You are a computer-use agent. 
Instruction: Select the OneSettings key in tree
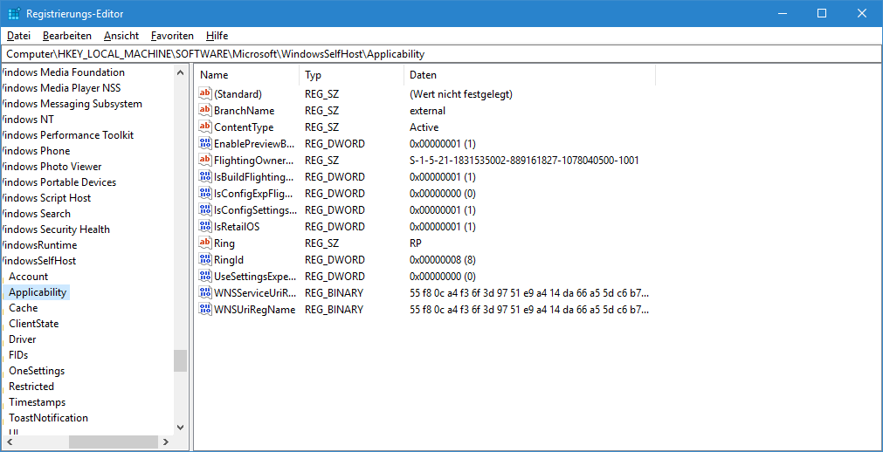[x=37, y=371]
